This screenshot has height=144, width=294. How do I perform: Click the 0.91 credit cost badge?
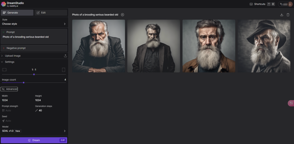click(x=63, y=140)
